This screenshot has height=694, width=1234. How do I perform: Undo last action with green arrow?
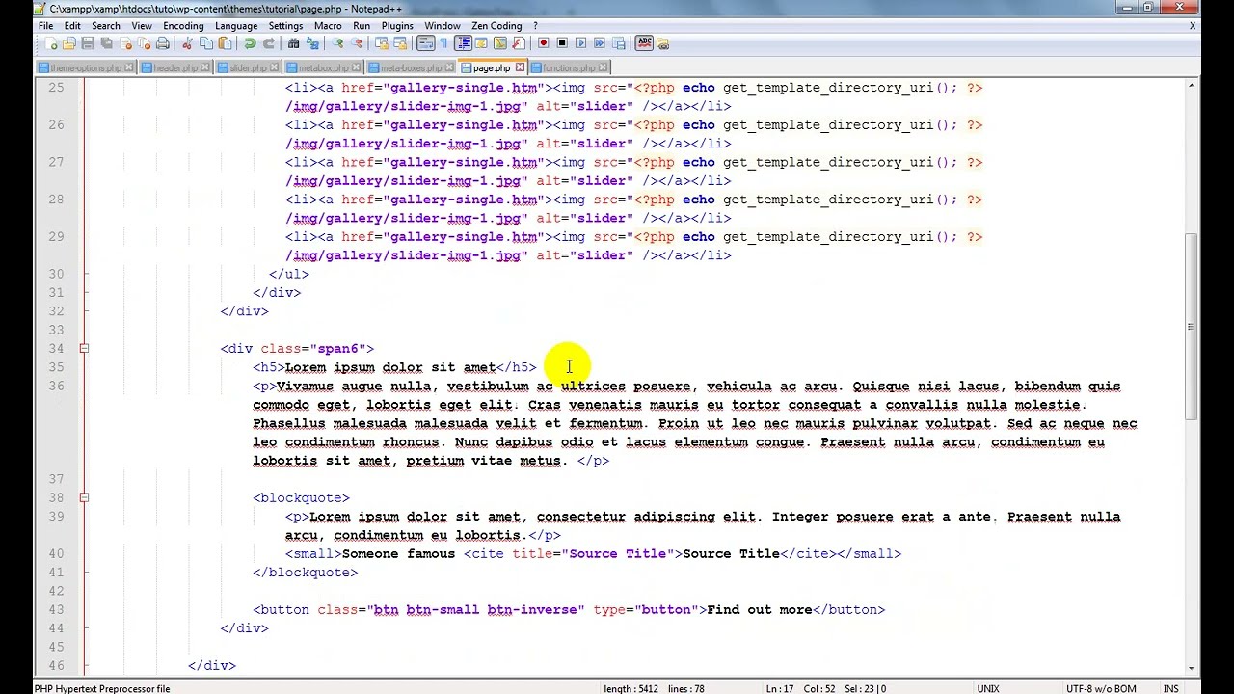[250, 43]
